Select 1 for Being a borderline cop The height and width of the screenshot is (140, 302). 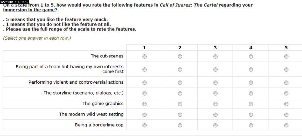(x=144, y=126)
